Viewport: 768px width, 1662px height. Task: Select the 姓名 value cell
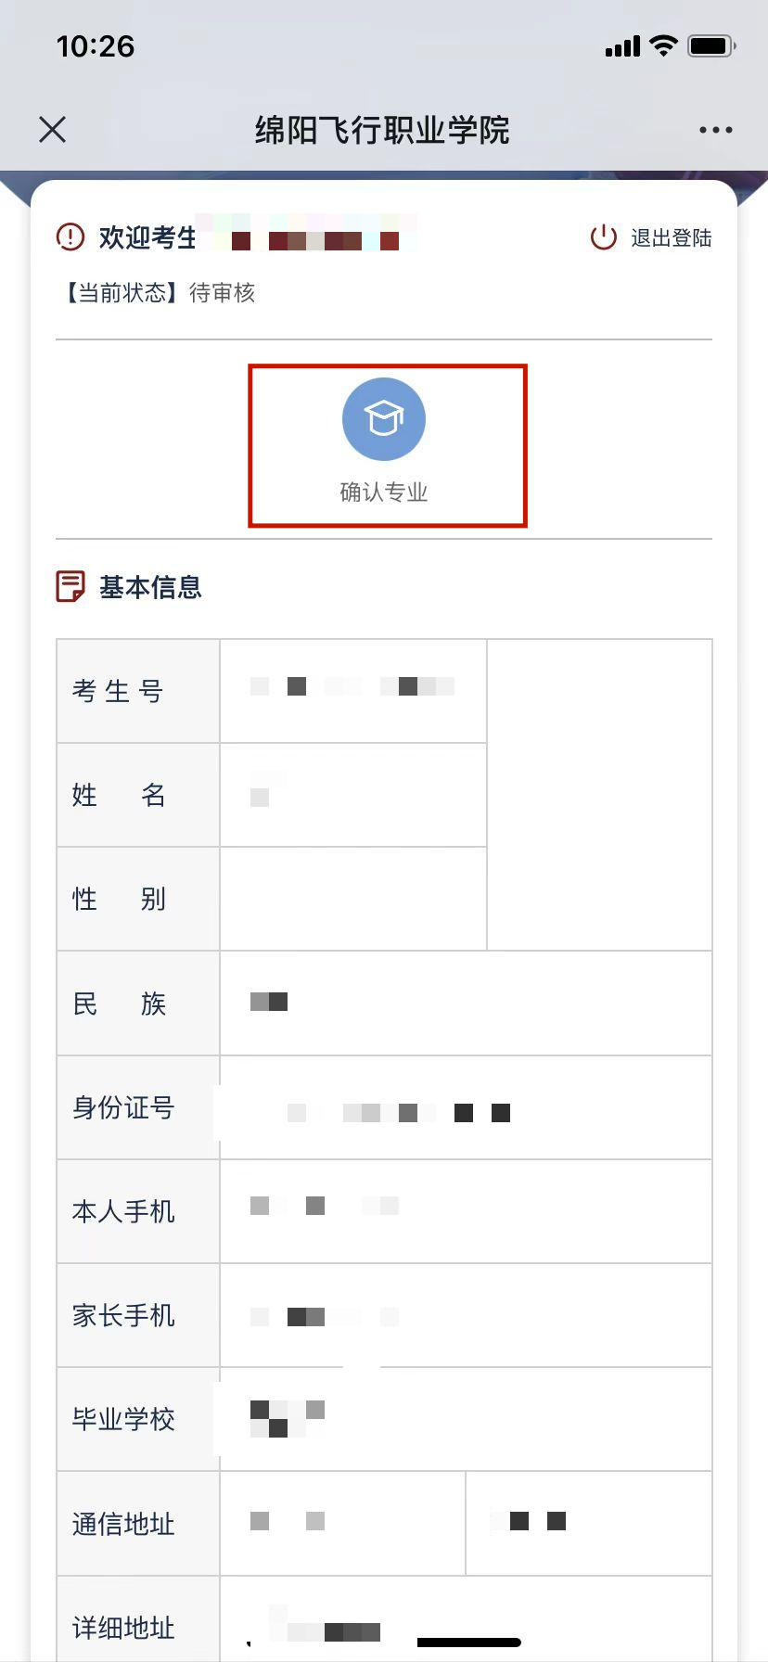(352, 795)
